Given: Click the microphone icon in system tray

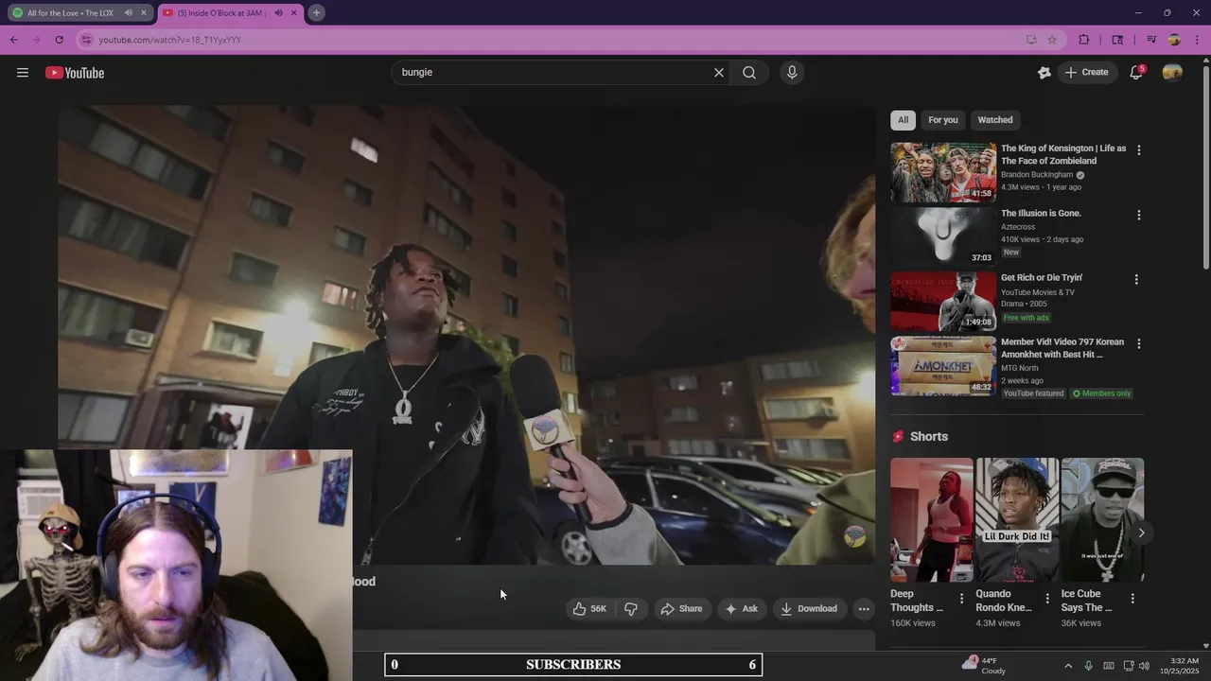Looking at the screenshot, I should click(1088, 666).
